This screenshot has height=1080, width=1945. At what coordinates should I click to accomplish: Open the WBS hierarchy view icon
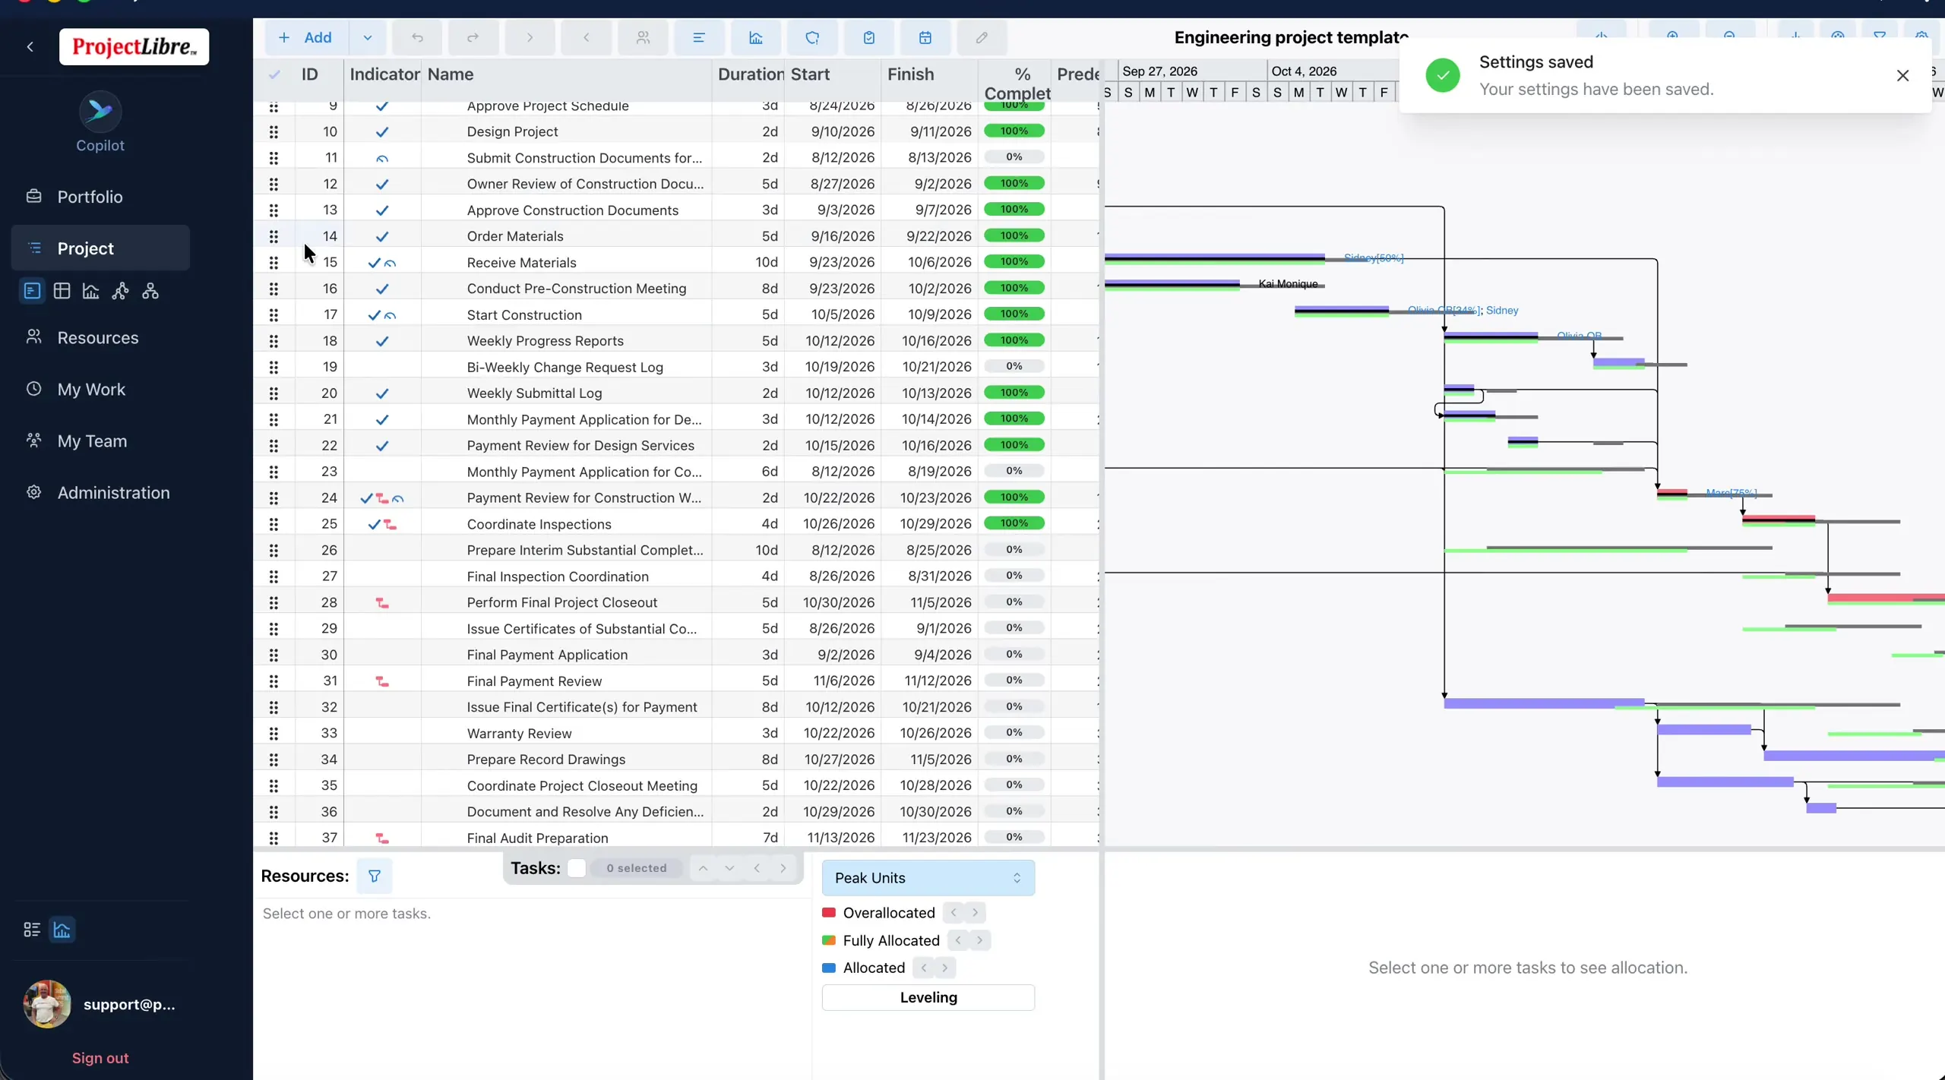click(x=150, y=291)
